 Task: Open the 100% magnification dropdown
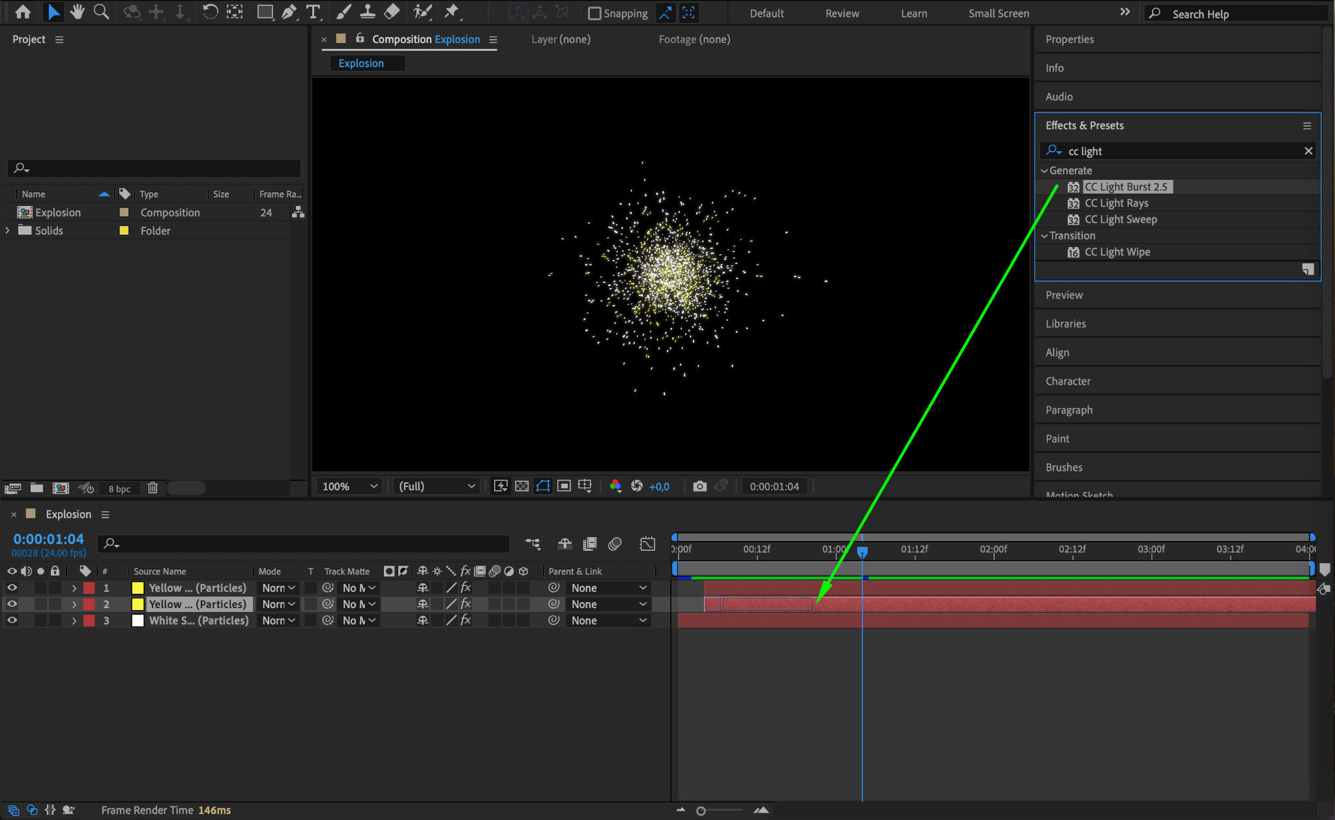tap(349, 486)
